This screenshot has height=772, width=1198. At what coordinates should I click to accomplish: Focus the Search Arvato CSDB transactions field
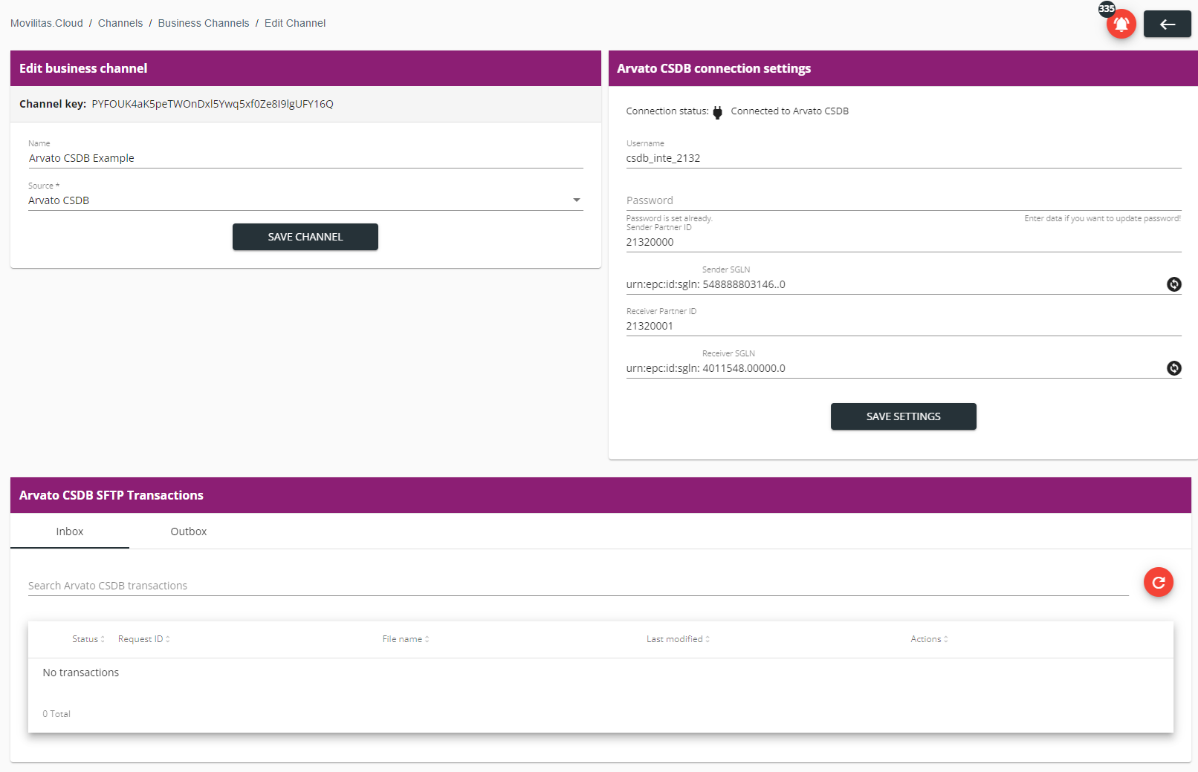[x=578, y=586]
